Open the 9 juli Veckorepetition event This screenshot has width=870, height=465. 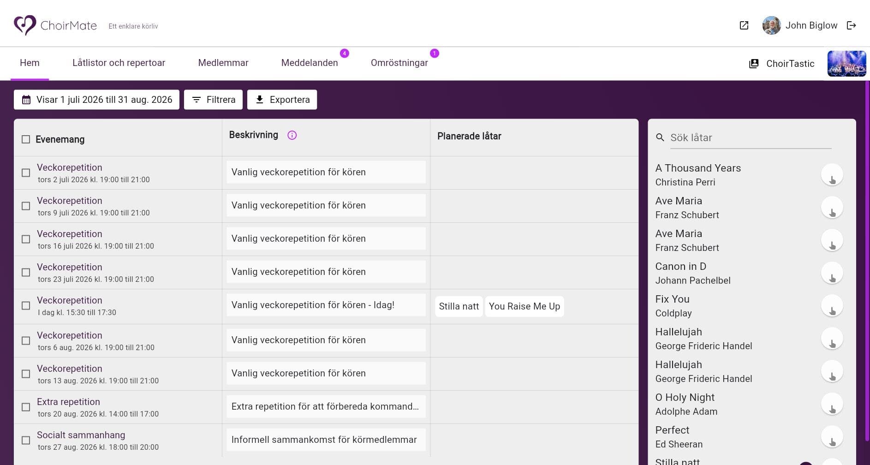70,201
